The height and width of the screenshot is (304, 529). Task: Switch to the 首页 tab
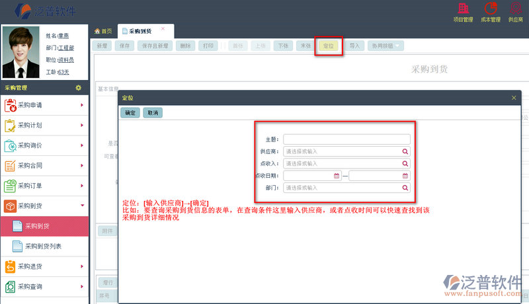pos(103,31)
